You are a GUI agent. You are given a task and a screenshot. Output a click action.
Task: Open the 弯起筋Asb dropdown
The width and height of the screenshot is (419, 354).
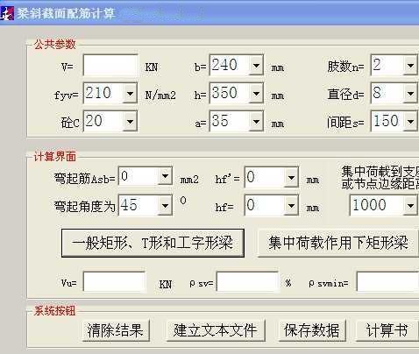pos(165,176)
